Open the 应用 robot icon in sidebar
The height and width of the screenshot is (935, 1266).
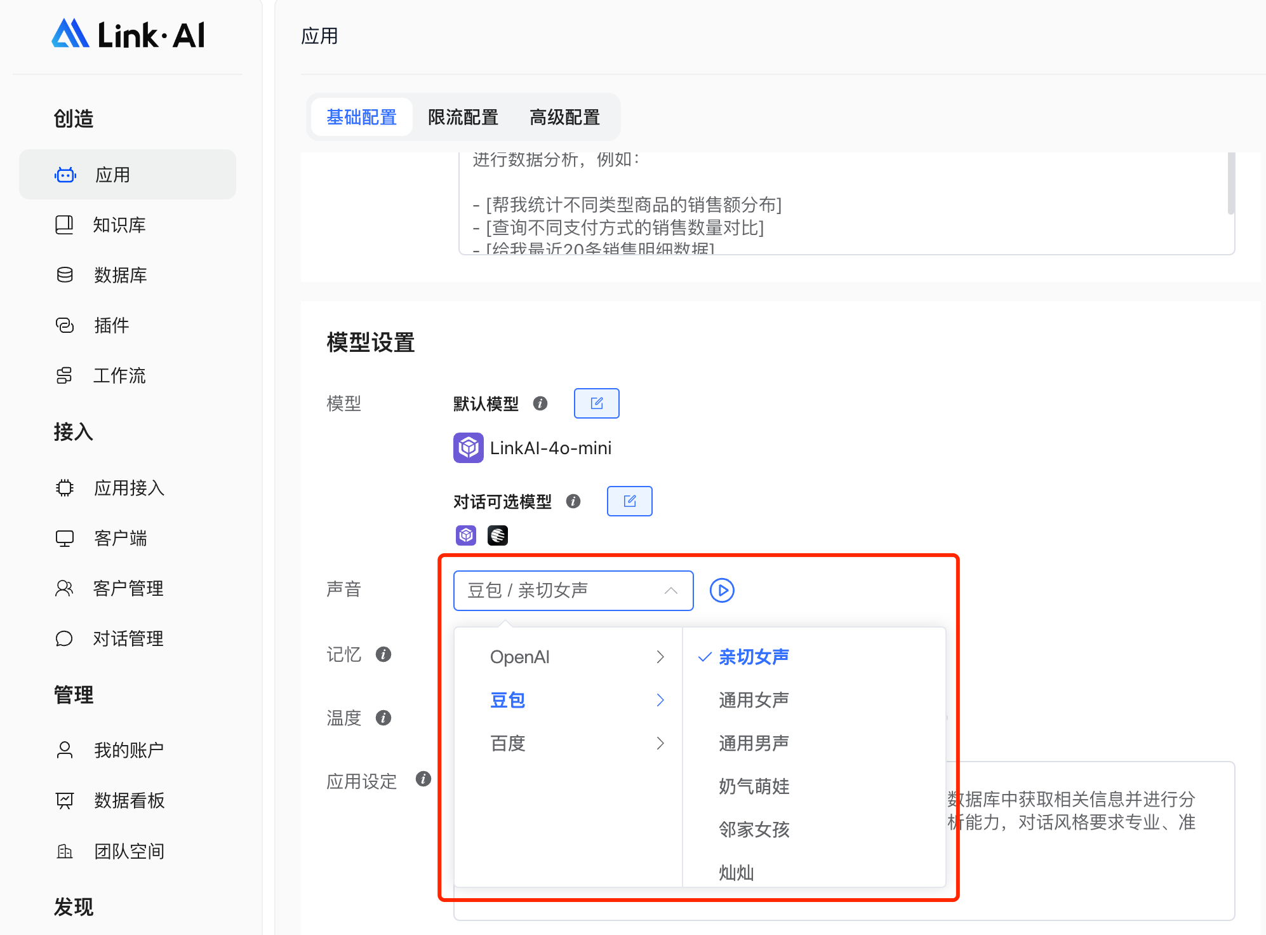pyautogui.click(x=65, y=175)
